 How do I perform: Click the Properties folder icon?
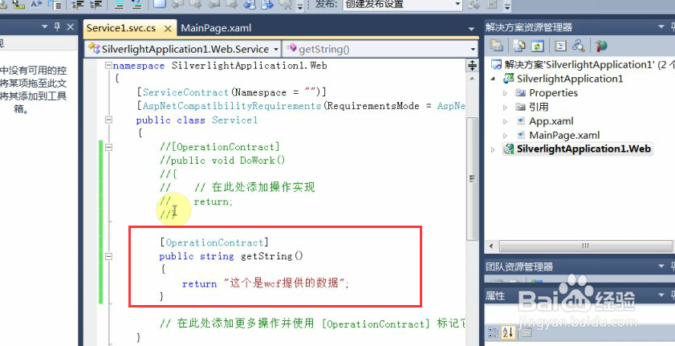tap(521, 92)
